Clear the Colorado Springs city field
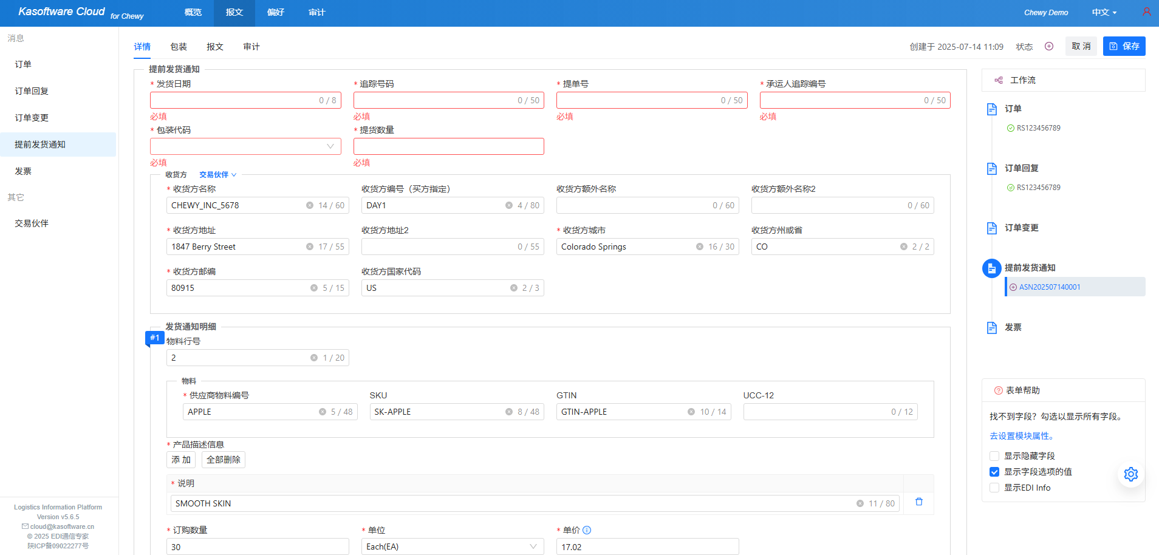 pos(700,247)
